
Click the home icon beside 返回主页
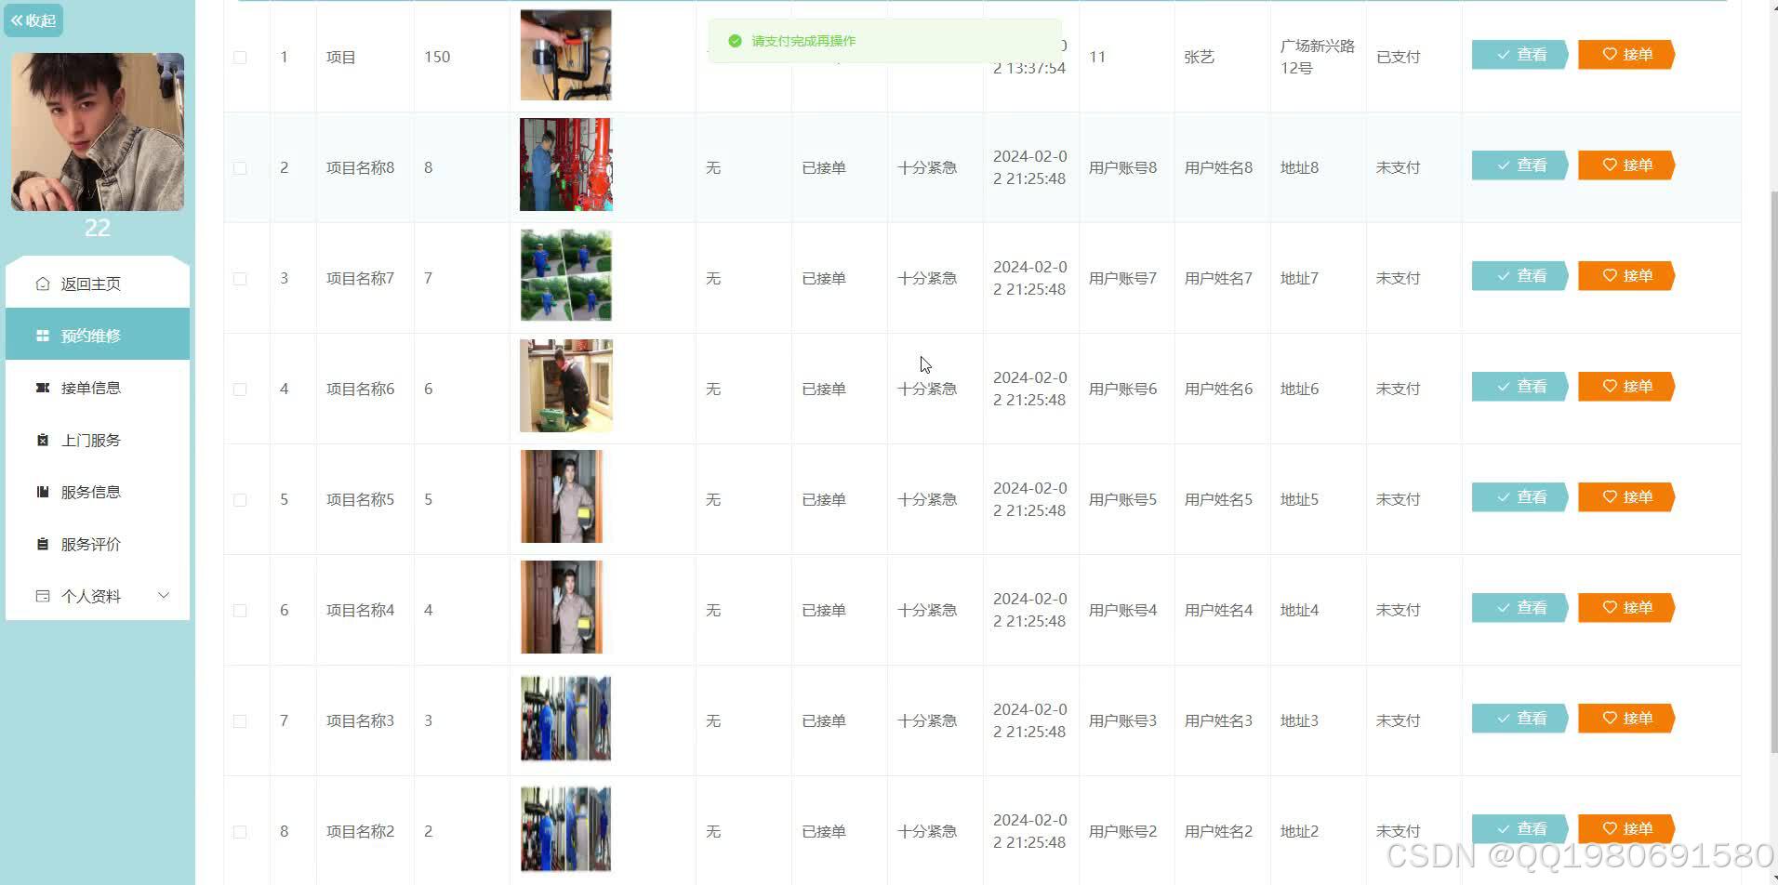point(43,284)
